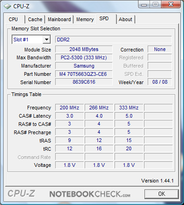Click the OK button
The width and height of the screenshot is (184, 205).
pos(161,194)
